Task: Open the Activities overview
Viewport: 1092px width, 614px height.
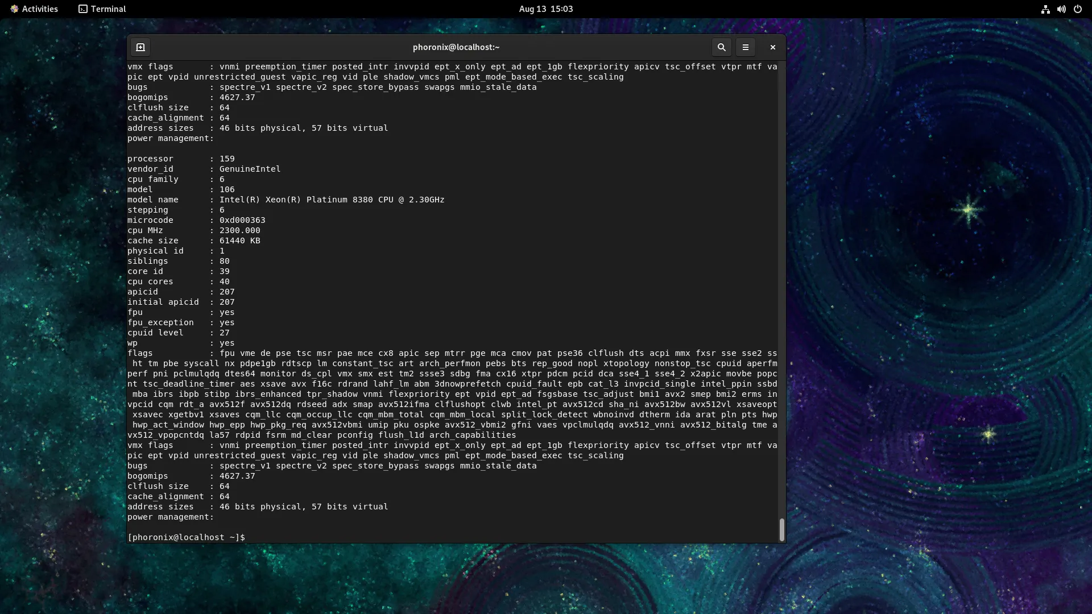Action: [34, 9]
